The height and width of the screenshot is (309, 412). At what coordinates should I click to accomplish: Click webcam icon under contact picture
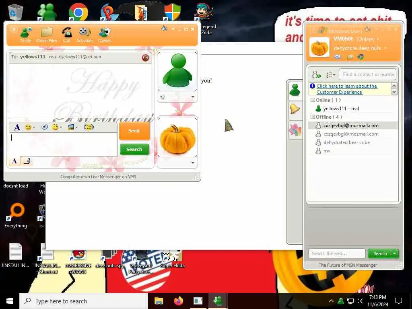(x=163, y=97)
